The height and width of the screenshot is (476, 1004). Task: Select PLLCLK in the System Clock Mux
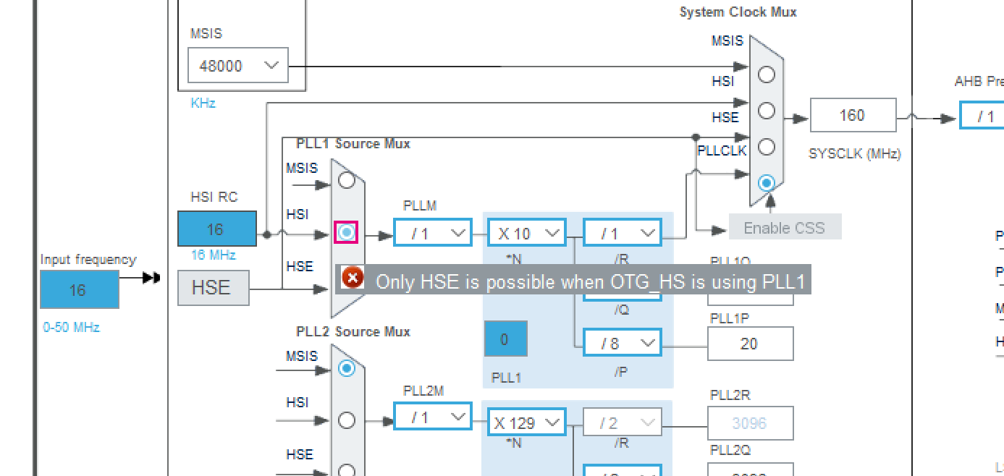tap(766, 183)
